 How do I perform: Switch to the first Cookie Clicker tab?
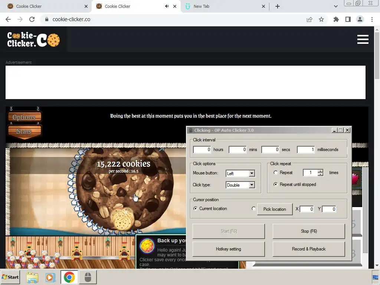click(x=46, y=6)
